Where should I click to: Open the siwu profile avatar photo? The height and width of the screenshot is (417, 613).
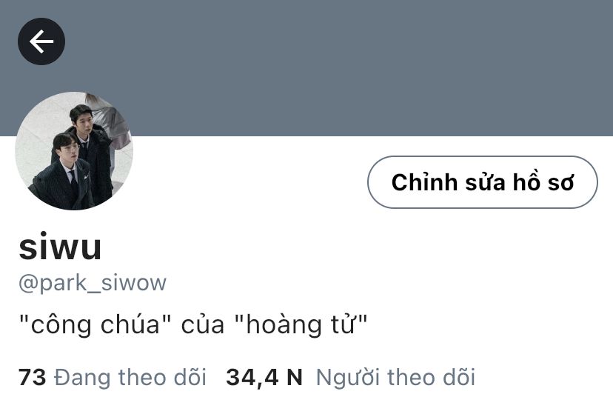click(74, 151)
